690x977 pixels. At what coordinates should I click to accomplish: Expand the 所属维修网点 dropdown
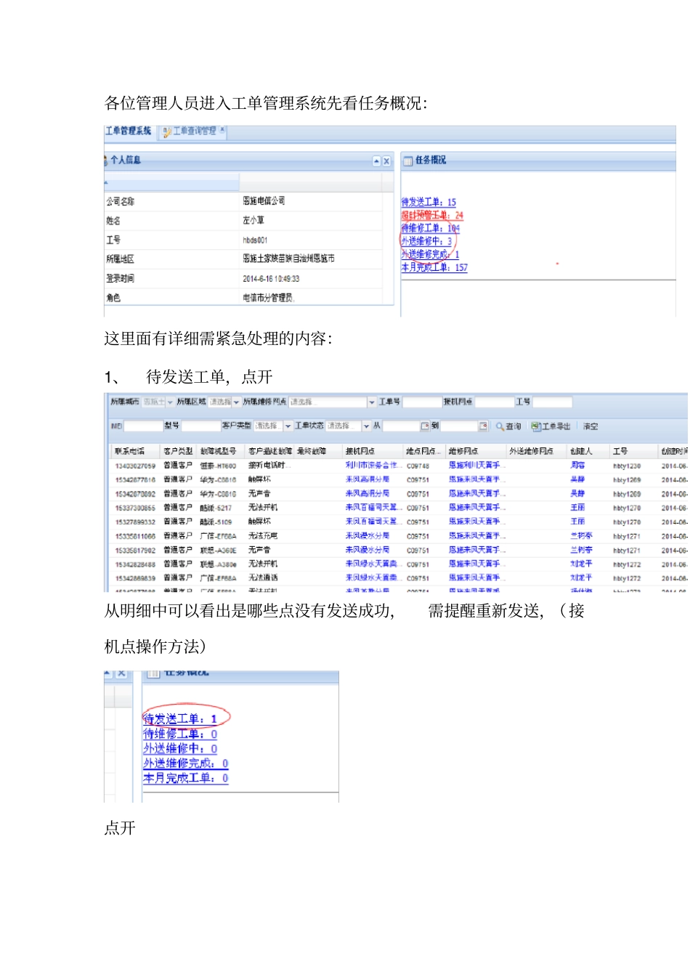(x=372, y=402)
